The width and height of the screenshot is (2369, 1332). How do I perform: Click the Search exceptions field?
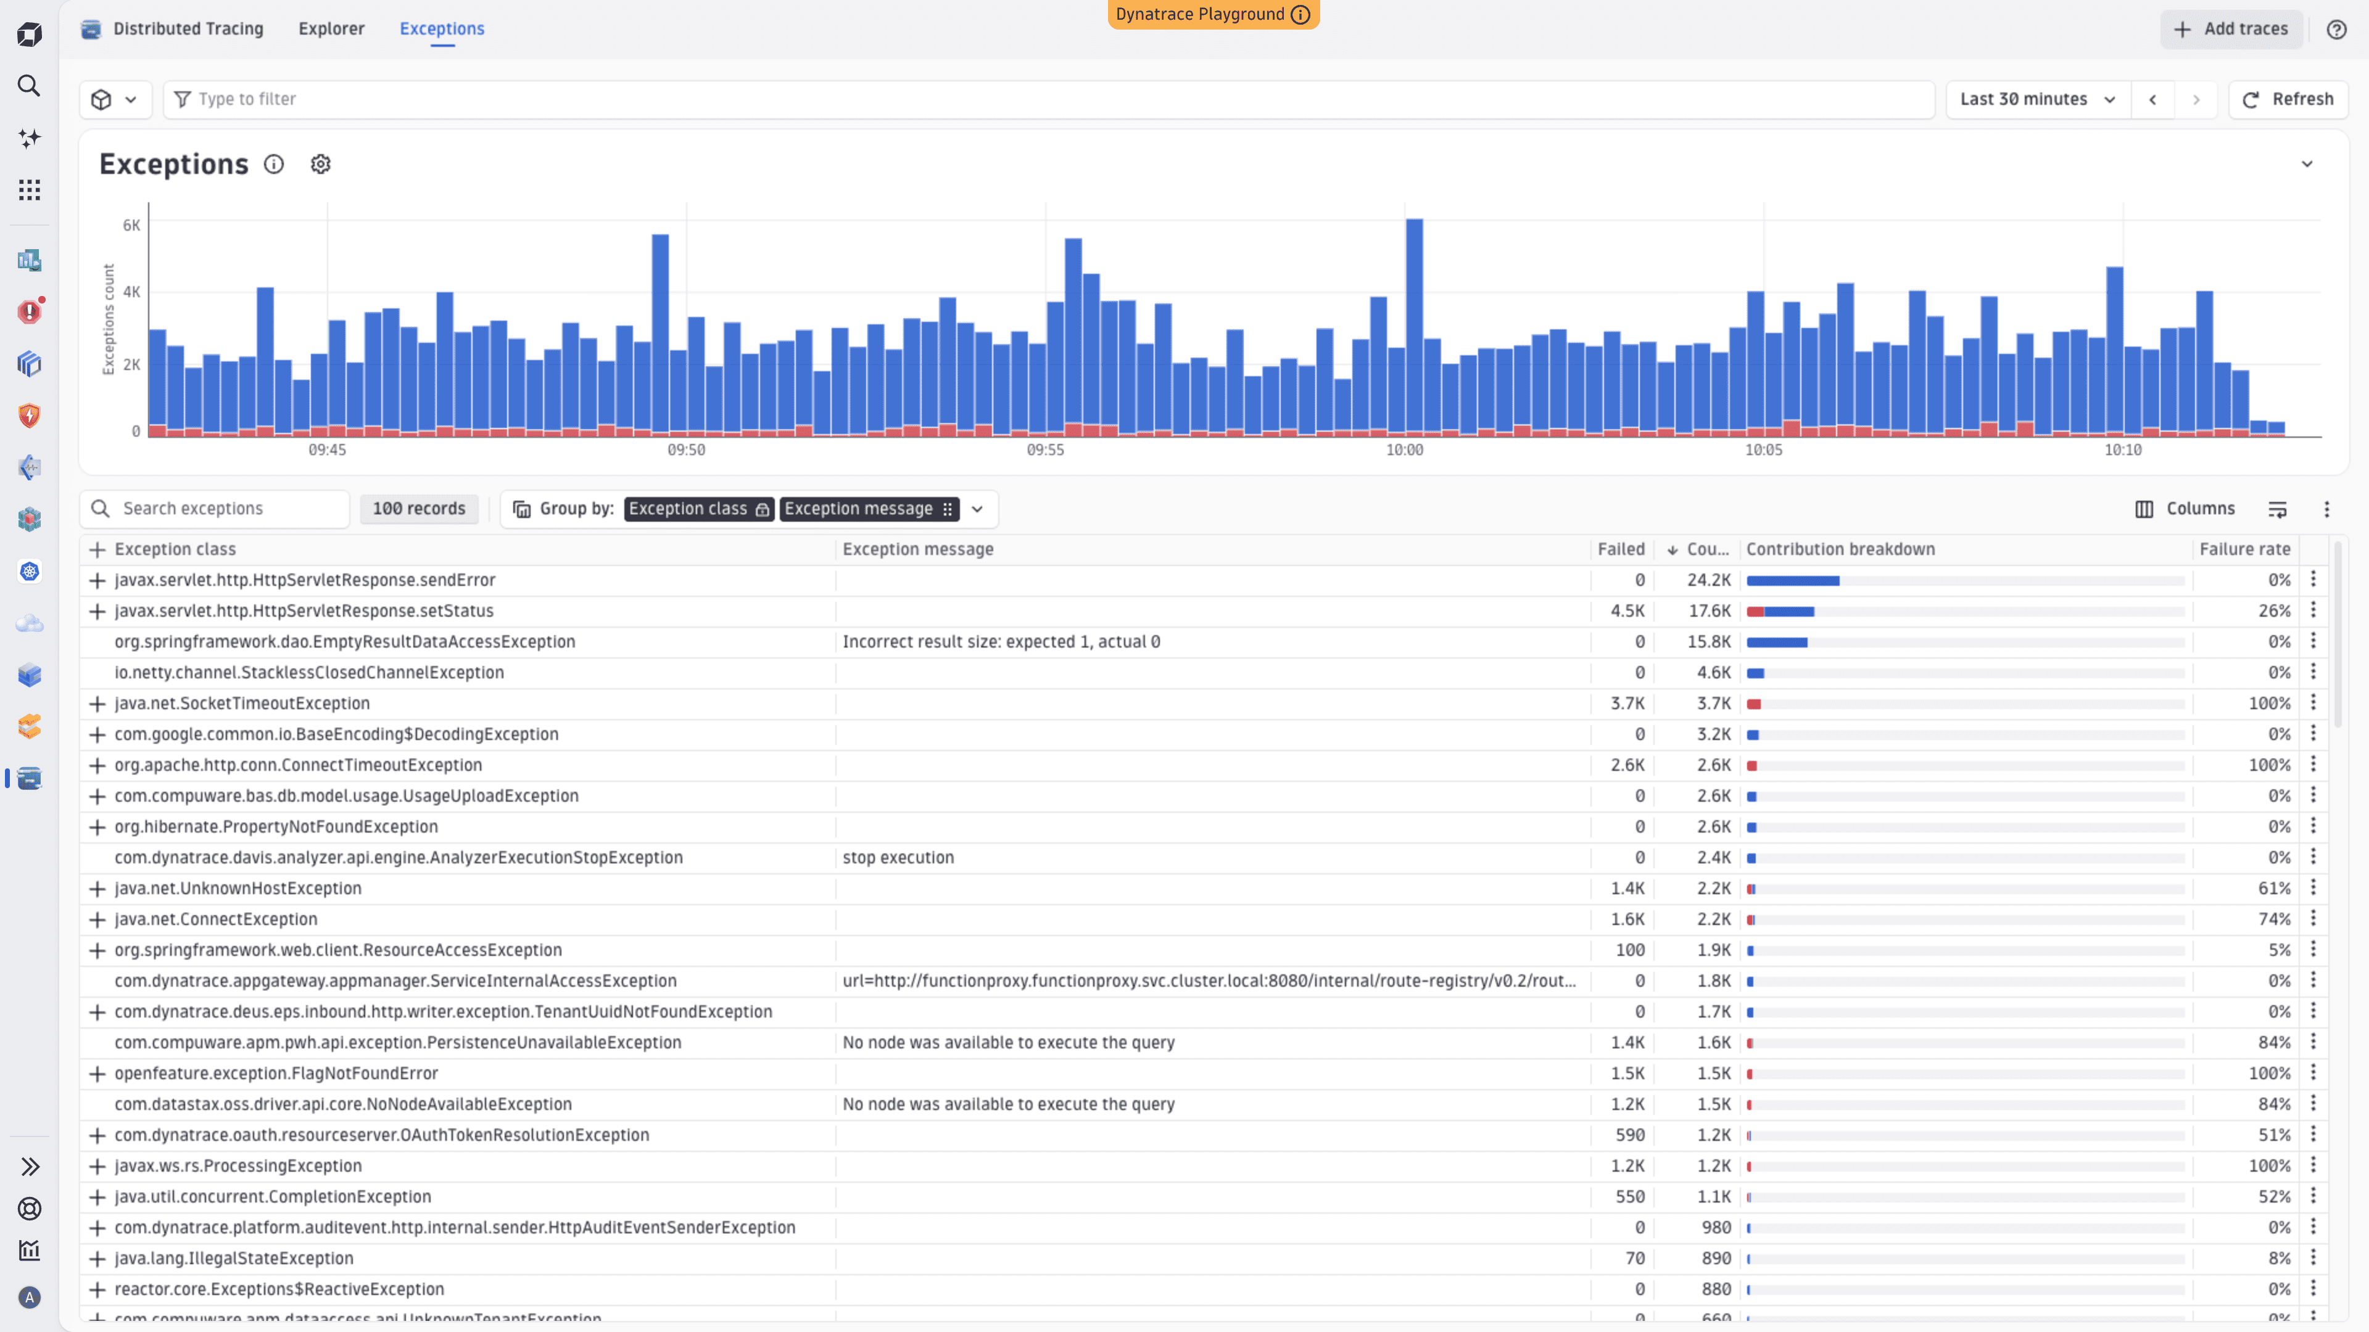coord(215,509)
